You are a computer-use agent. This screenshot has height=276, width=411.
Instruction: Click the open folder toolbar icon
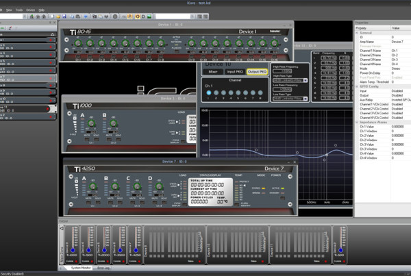click(x=58, y=16)
